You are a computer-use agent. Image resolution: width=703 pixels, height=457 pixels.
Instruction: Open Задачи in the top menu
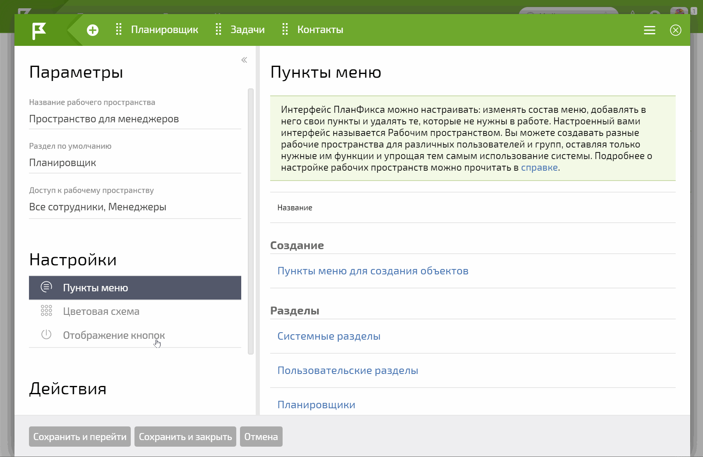point(247,30)
